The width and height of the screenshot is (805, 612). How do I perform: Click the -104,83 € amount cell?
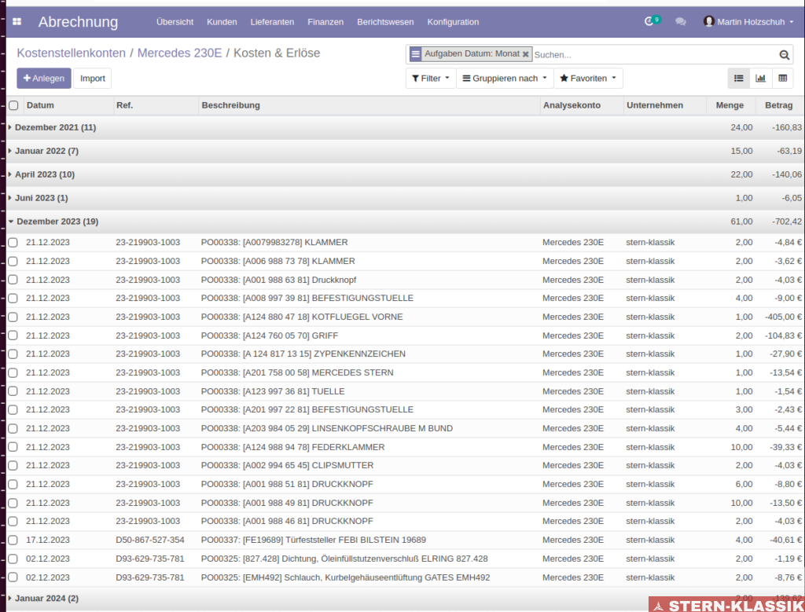click(785, 335)
